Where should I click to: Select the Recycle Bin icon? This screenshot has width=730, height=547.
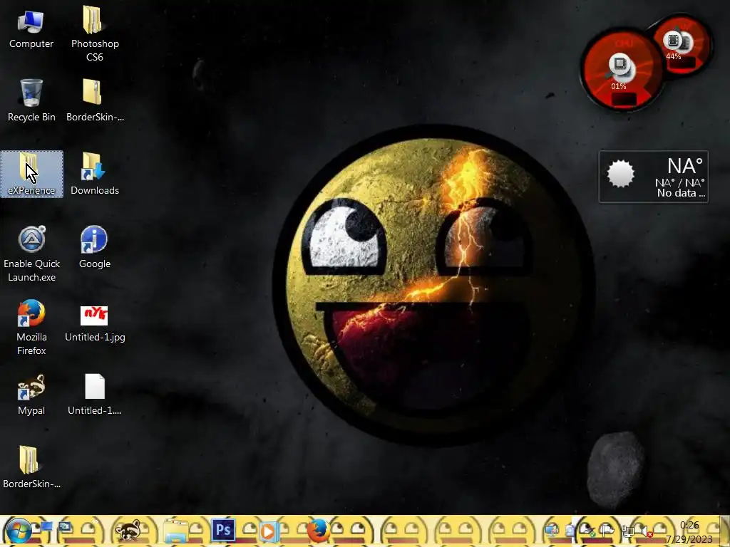point(31,100)
